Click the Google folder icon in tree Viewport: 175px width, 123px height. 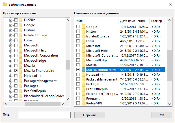coord(21,25)
